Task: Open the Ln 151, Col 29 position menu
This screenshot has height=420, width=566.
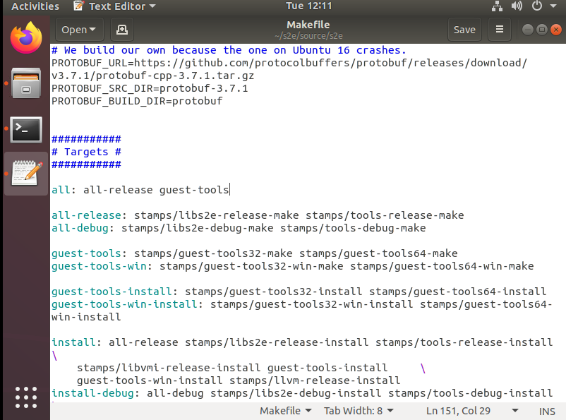Action: pyautogui.click(x=472, y=411)
